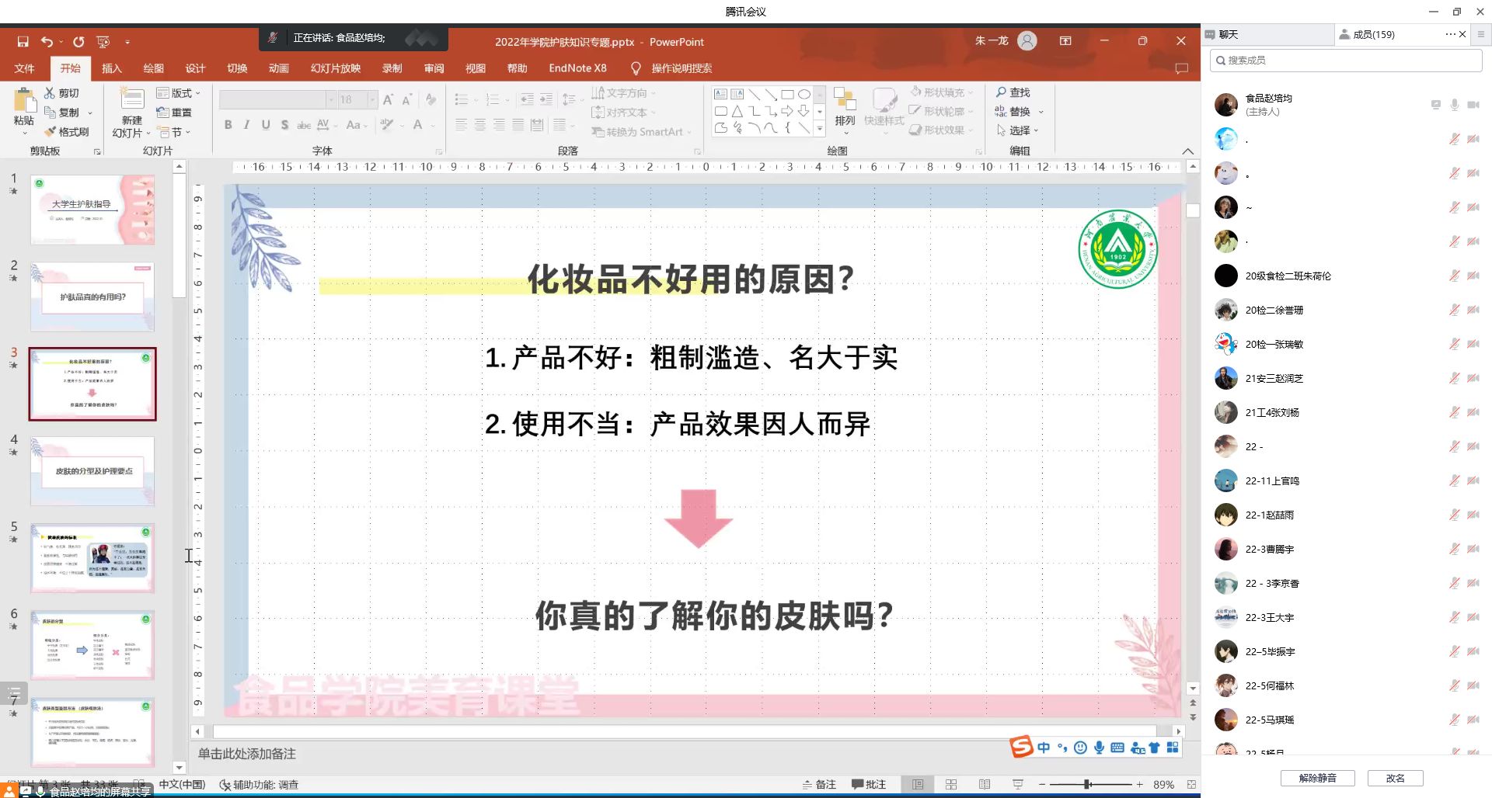Select the Format Painter (格式刷) tool

point(67,132)
